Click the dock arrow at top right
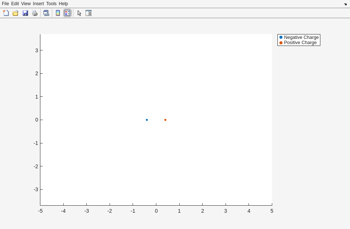This screenshot has width=350, height=229. pyautogui.click(x=345, y=4)
